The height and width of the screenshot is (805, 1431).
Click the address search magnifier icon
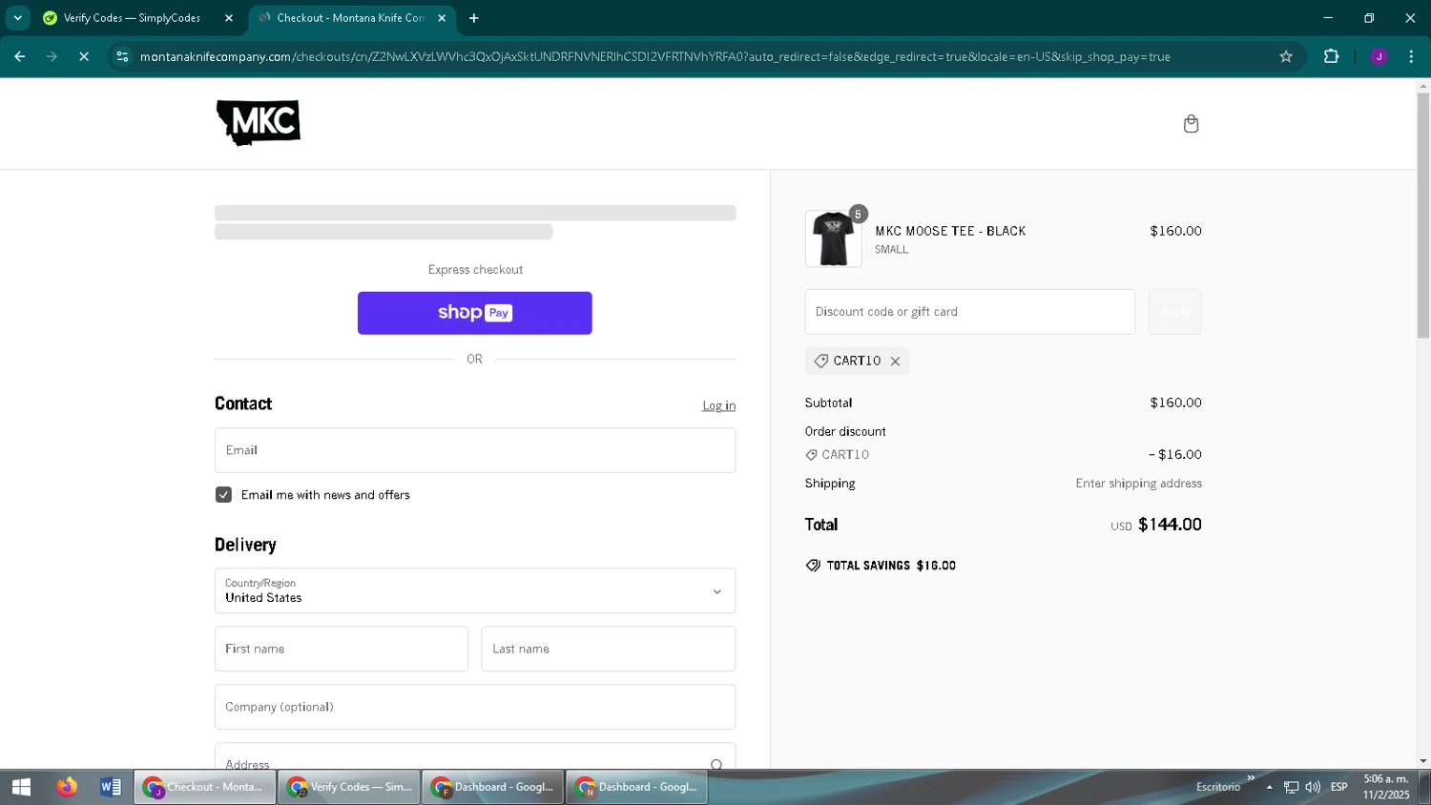[x=716, y=764]
